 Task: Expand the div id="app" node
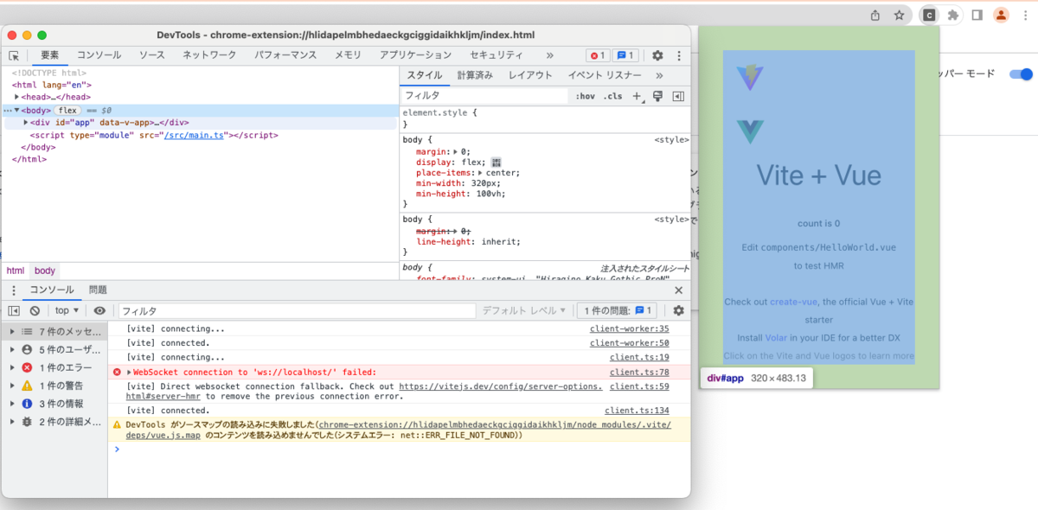coord(26,123)
